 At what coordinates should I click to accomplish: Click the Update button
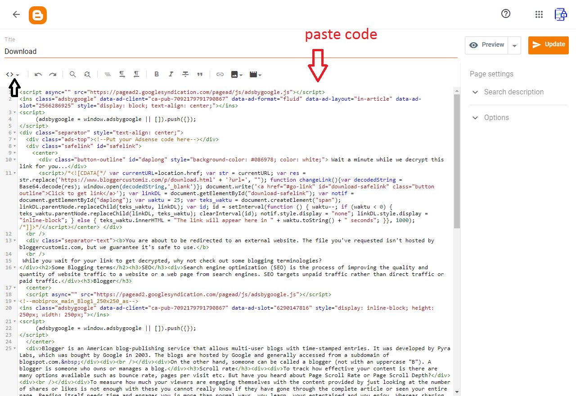[549, 45]
